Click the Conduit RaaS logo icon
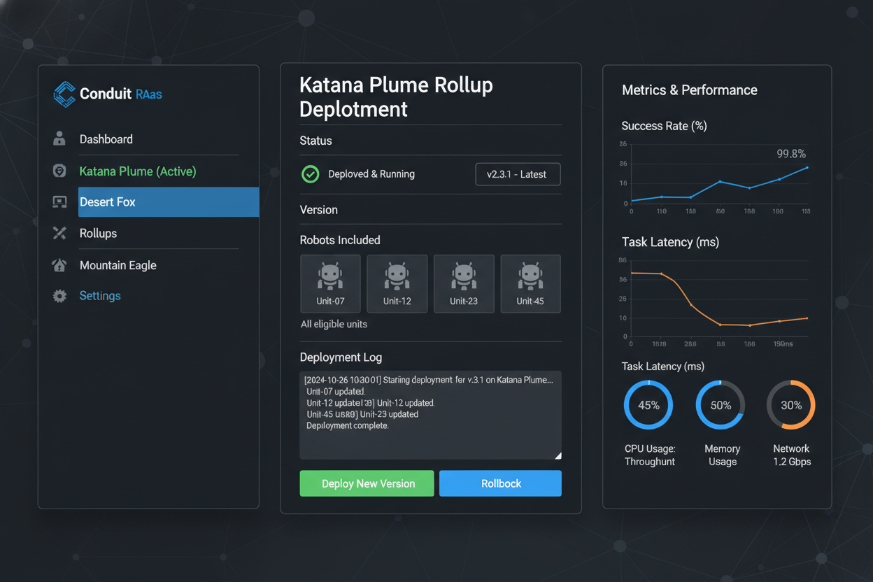873x582 pixels. (x=63, y=94)
